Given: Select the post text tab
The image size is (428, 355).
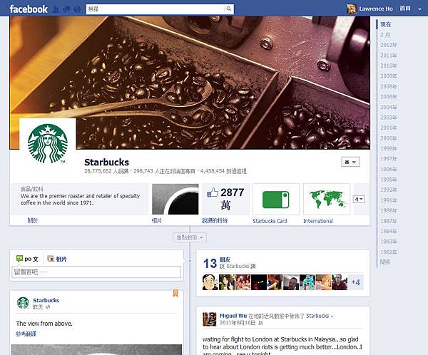Looking at the screenshot, I should [27, 259].
